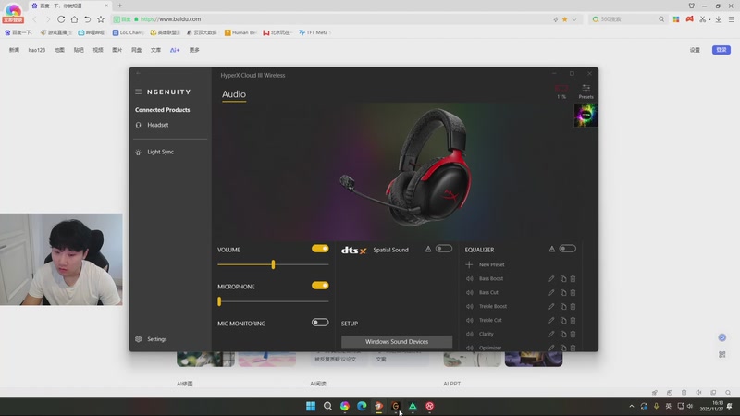Click the browser reload button

(61, 19)
